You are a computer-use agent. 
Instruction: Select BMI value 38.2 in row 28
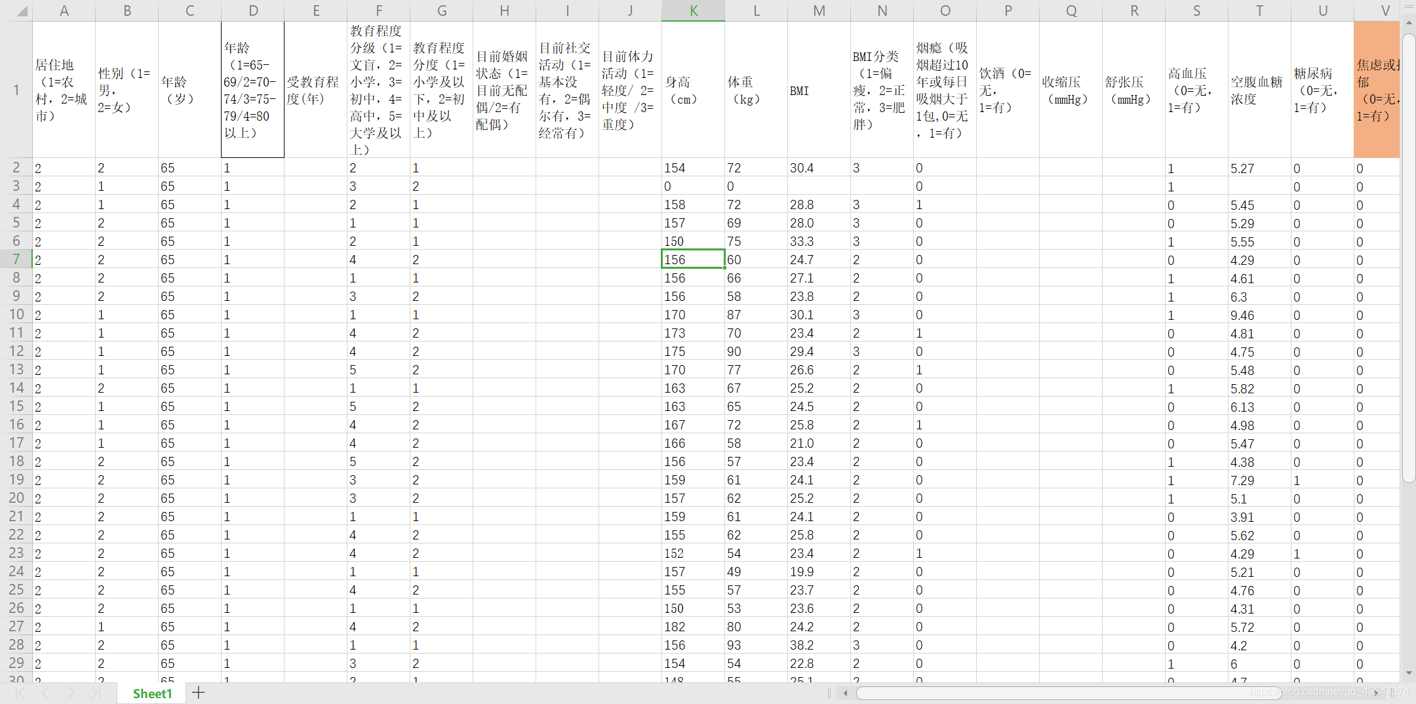819,645
